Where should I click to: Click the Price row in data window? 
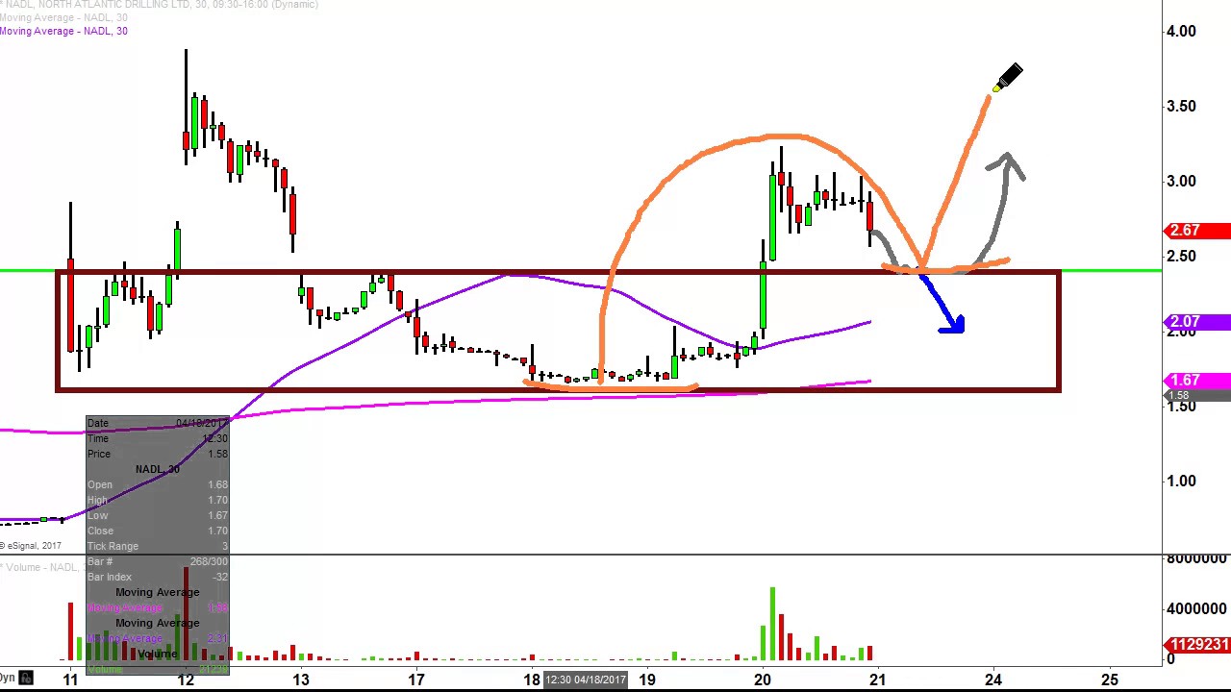pos(158,454)
